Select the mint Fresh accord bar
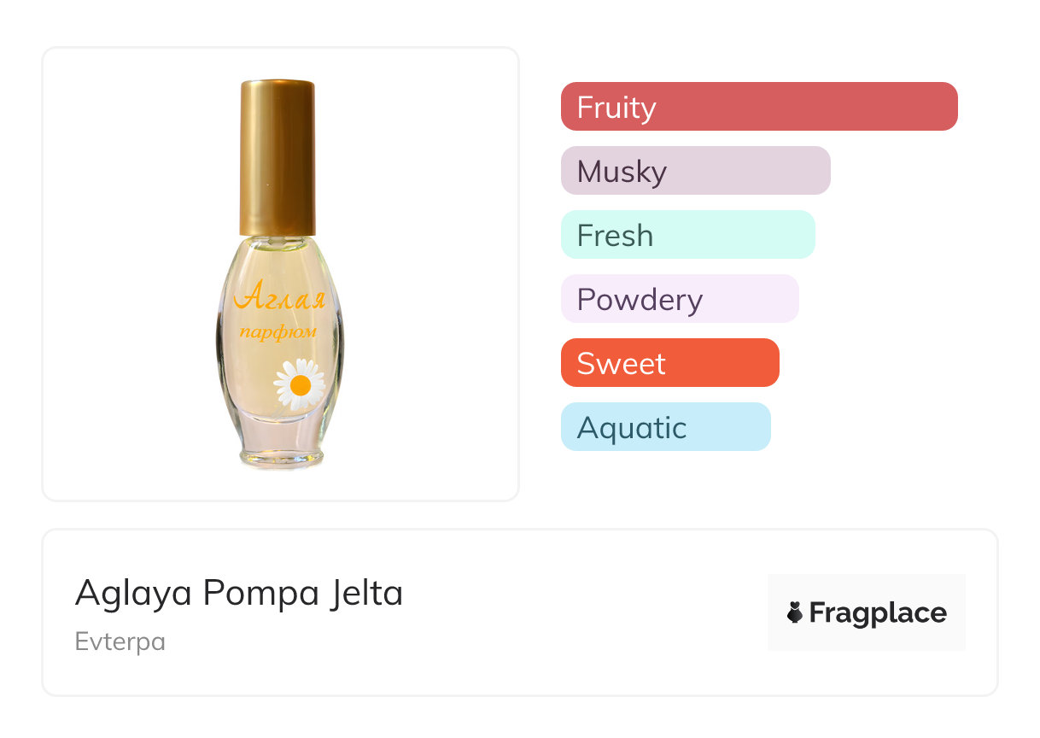The width and height of the screenshot is (1040, 738). 687,235
